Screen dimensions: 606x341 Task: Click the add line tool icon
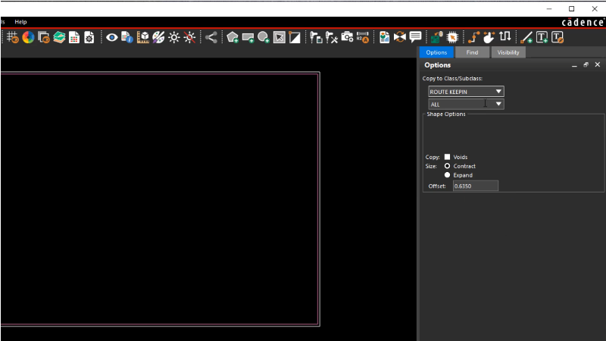coord(526,37)
